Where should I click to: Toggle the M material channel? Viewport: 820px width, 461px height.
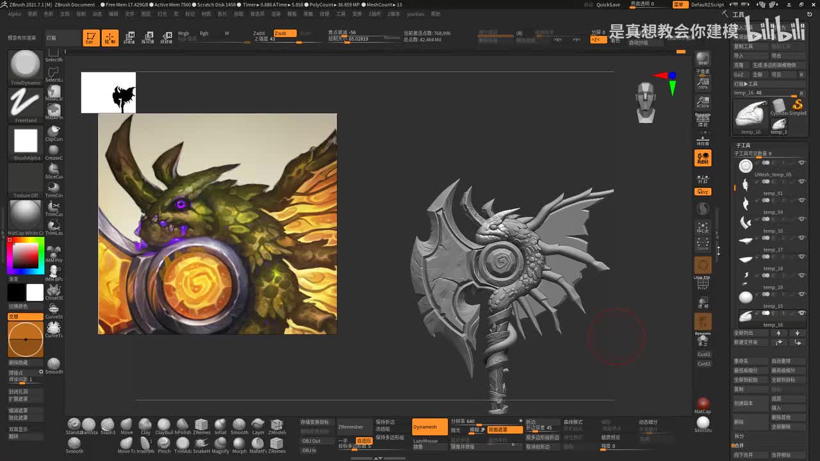tap(227, 33)
